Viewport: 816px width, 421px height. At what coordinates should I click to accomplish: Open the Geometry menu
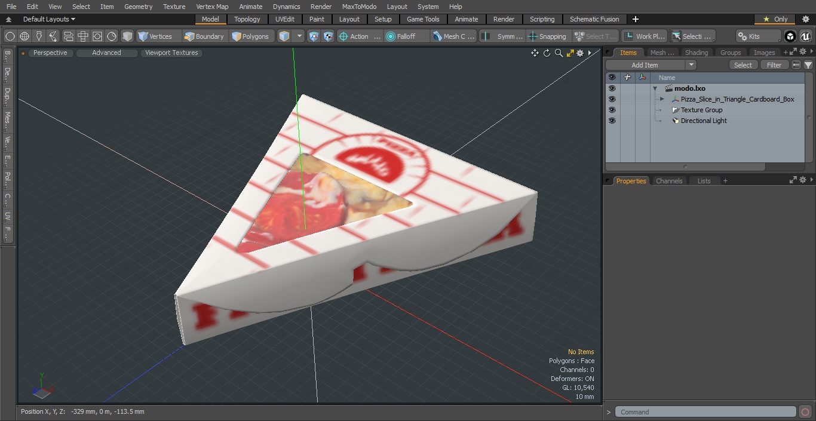138,7
